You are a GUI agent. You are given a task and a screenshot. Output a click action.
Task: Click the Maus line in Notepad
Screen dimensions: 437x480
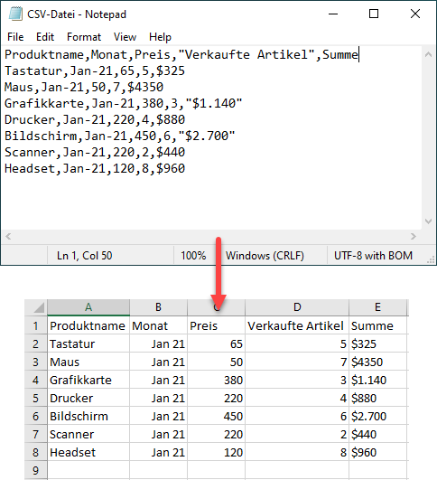coord(84,88)
